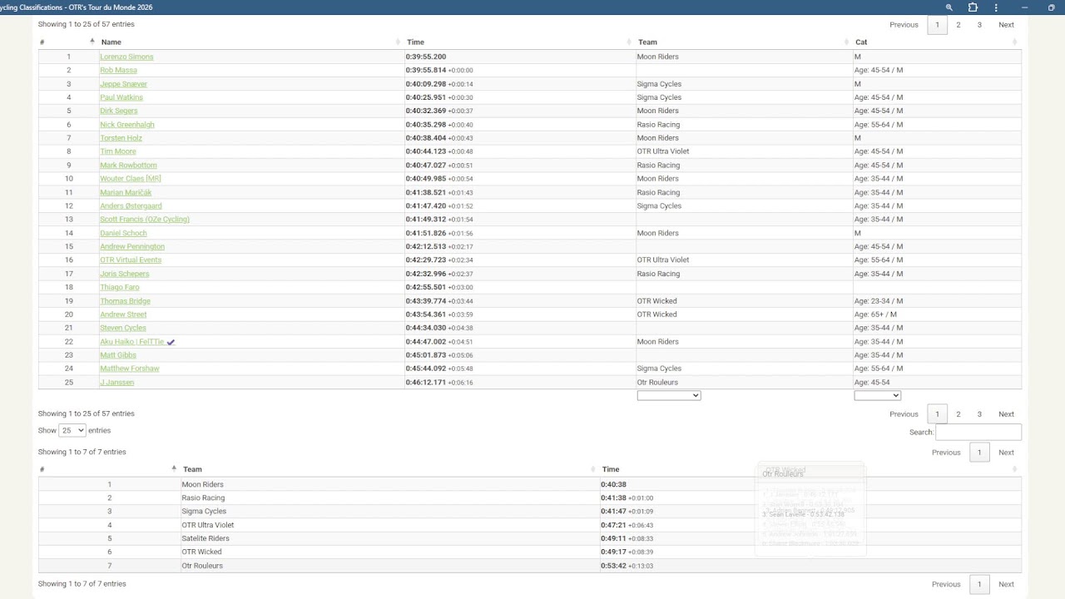Image resolution: width=1065 pixels, height=599 pixels.
Task: Open rider Tim Moore link
Action: tap(118, 151)
